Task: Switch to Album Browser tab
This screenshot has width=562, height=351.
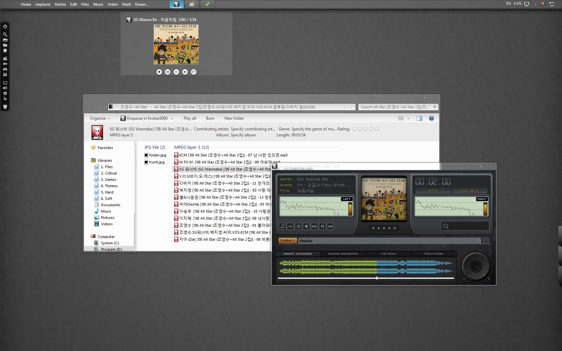Action: [x=343, y=254]
